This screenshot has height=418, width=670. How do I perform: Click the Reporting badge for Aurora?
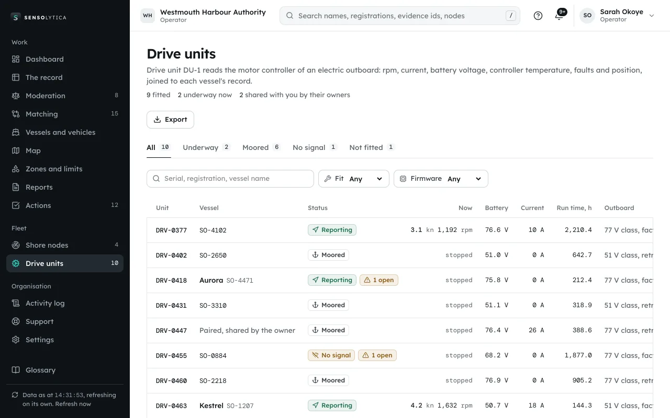click(x=332, y=280)
